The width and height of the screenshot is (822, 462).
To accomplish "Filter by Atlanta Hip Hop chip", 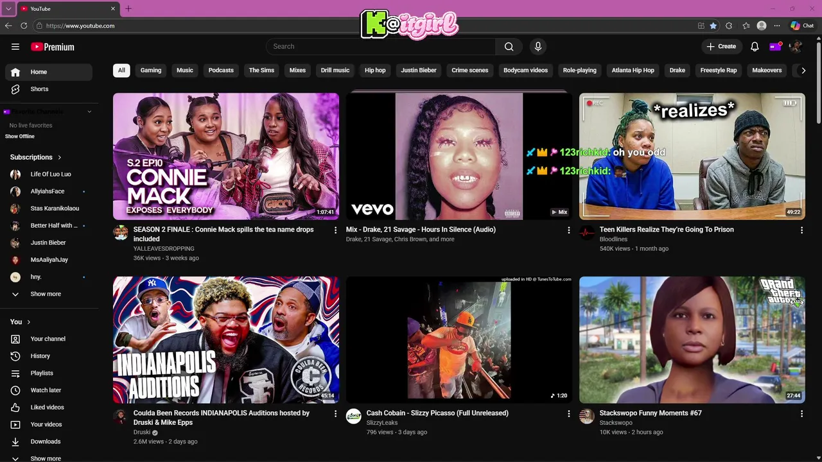I will click(x=633, y=70).
